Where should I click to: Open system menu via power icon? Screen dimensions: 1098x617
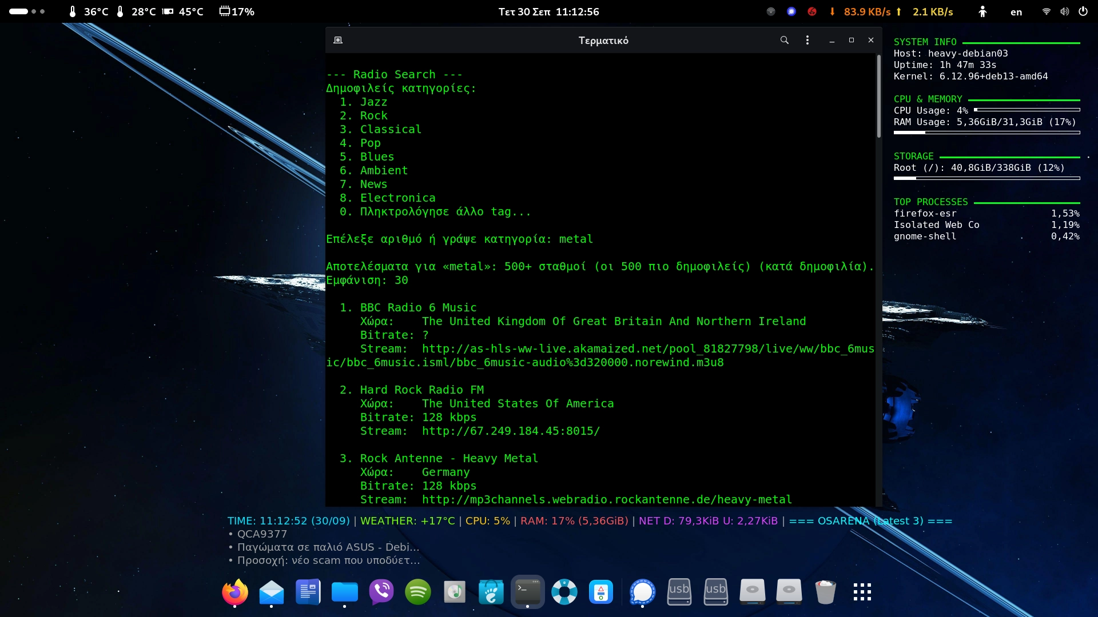tap(1083, 11)
